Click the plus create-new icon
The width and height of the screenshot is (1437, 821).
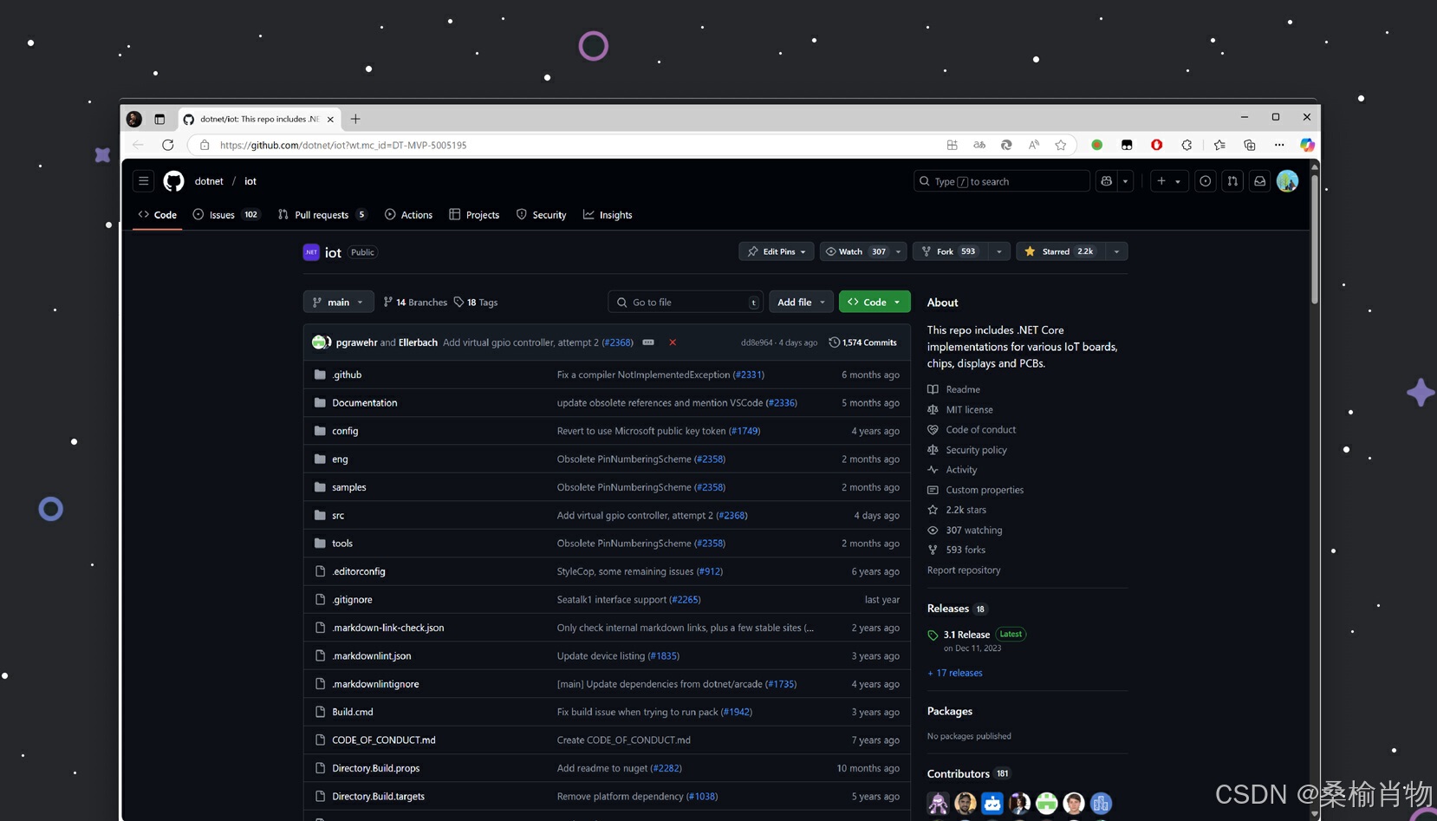1162,181
